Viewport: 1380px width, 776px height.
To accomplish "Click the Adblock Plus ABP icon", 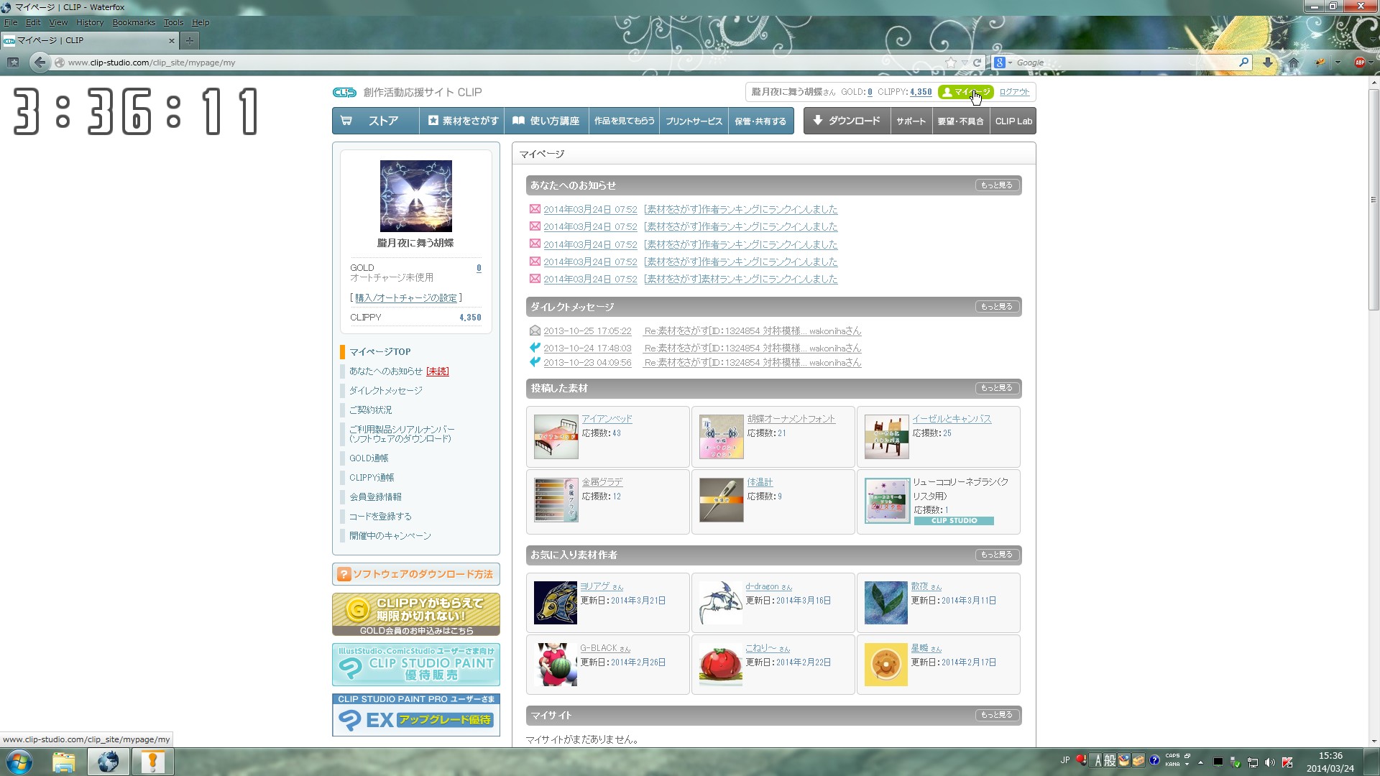I will pos(1359,63).
